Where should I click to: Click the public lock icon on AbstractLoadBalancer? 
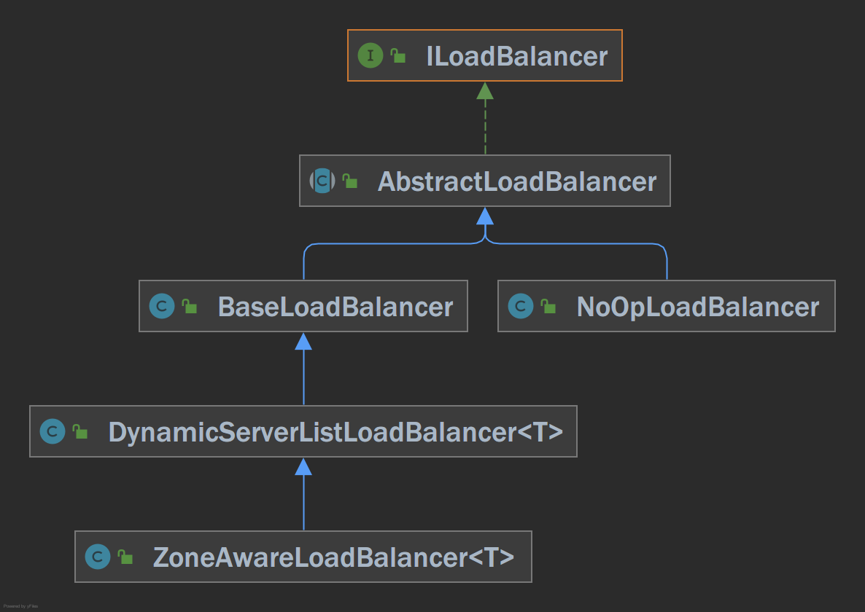coord(350,181)
